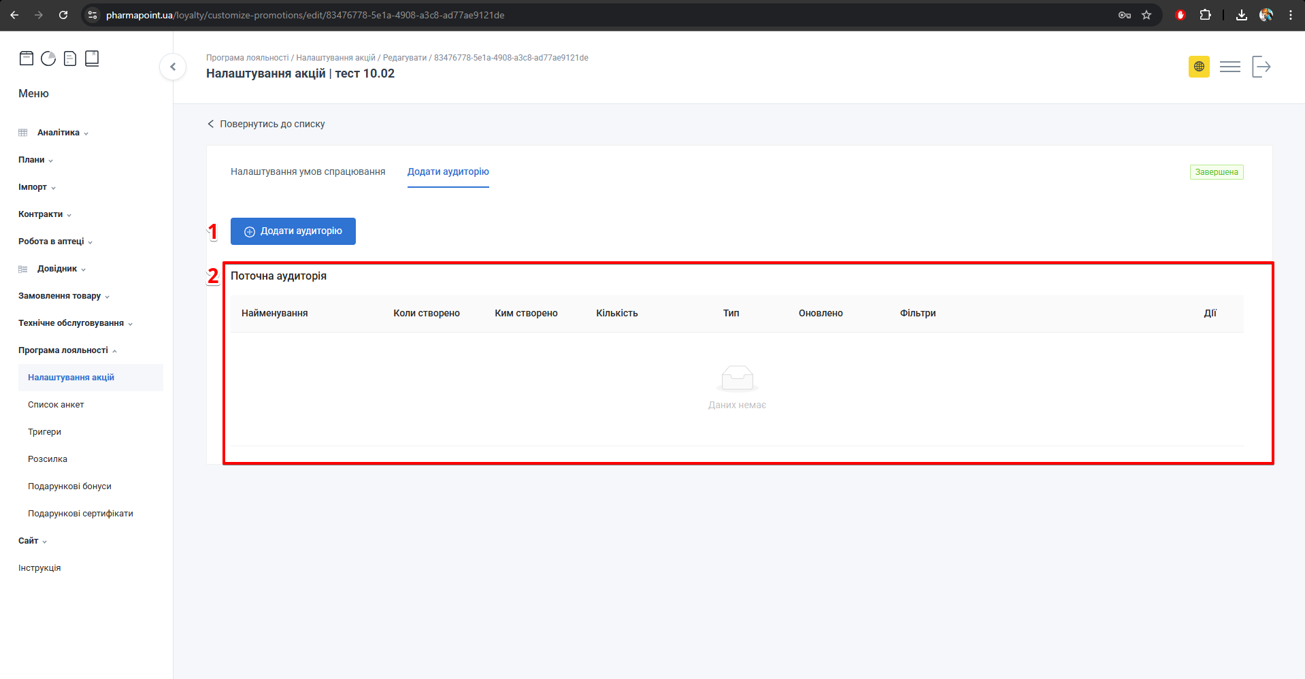Collapse the sidebar with the round arrow button
The height and width of the screenshot is (679, 1305).
click(173, 67)
